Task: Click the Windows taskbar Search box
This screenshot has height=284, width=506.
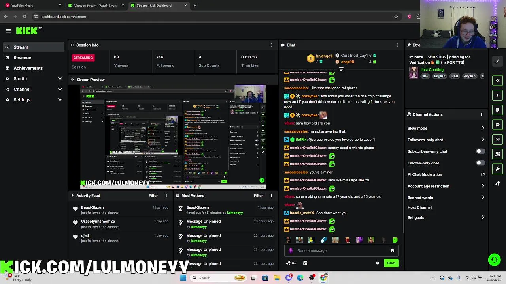Action: point(218,278)
